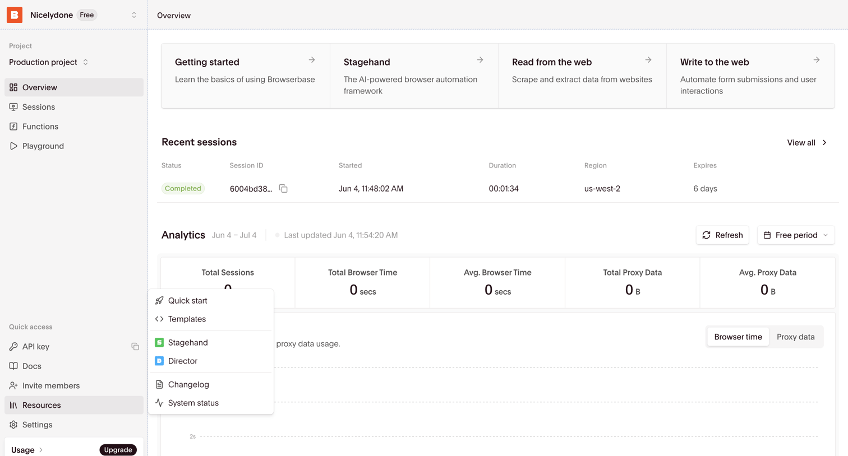Screen dimensions: 848x456
Task: Click the Upgrade button
Action: 118,450
